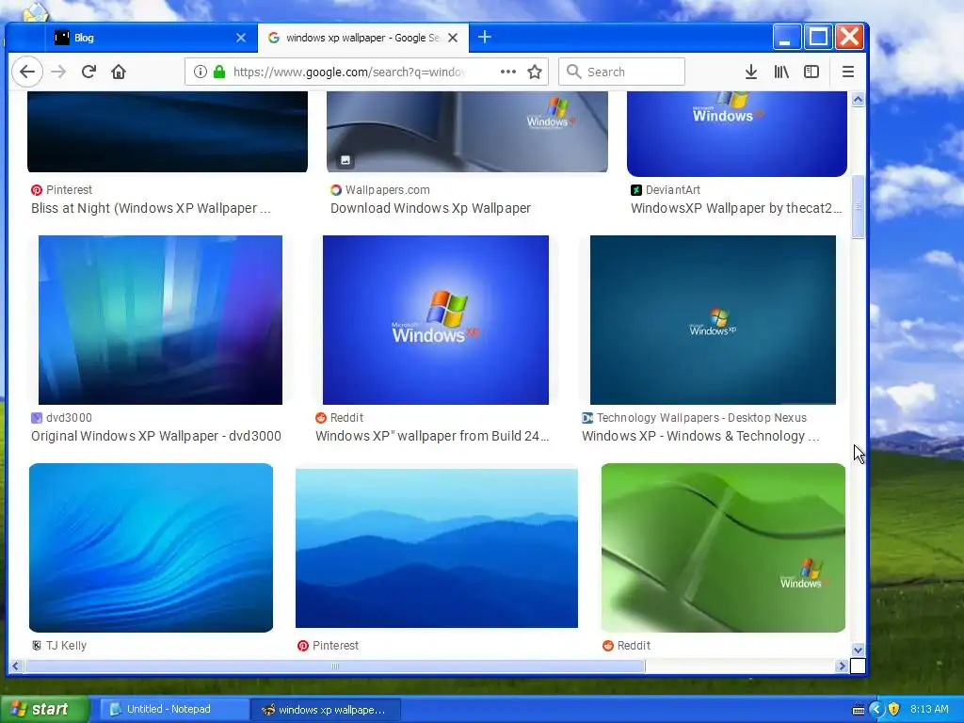Click the vertical scrollbar thumb
This screenshot has height=723, width=964.
tap(858, 206)
